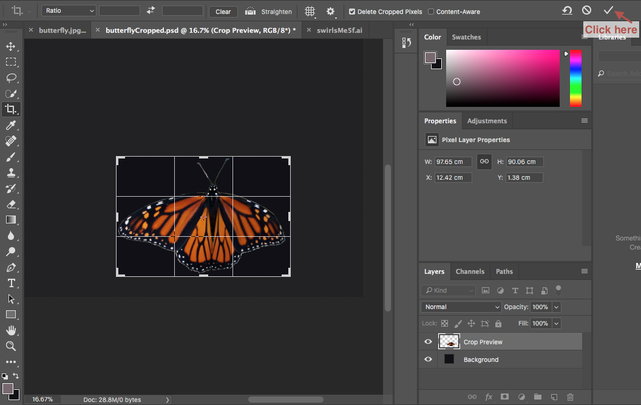Select the Quick Selection tool
641x405 pixels.
(x=11, y=94)
